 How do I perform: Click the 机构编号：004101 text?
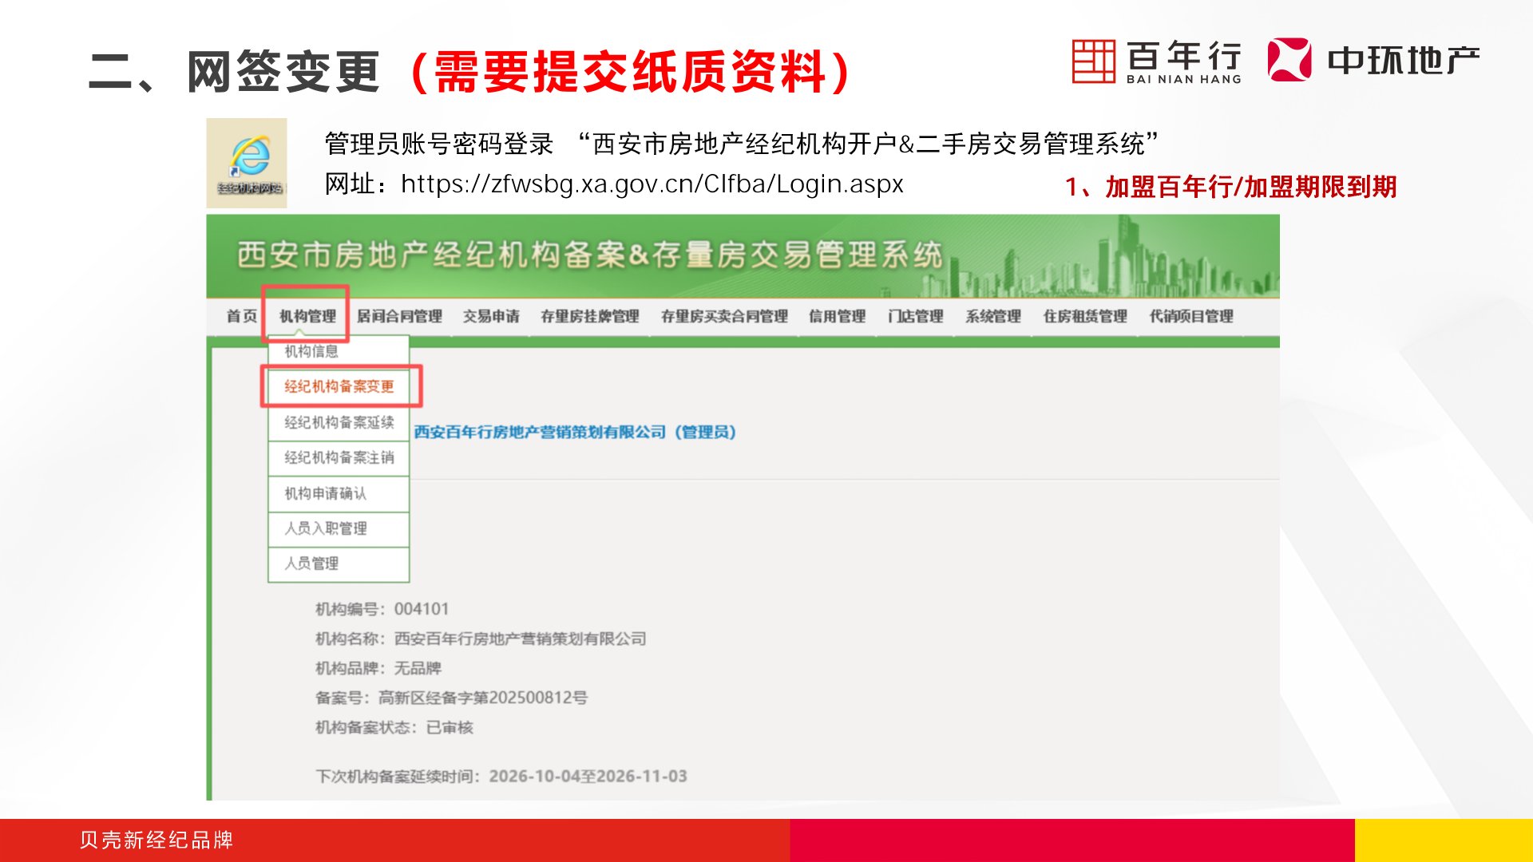382,609
